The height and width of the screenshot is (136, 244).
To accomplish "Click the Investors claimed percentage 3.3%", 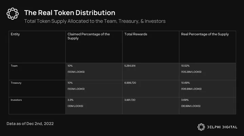I will 71,100.
